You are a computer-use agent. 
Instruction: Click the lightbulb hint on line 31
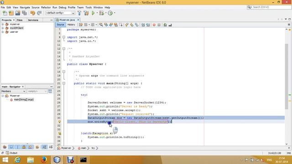click(x=59, y=122)
